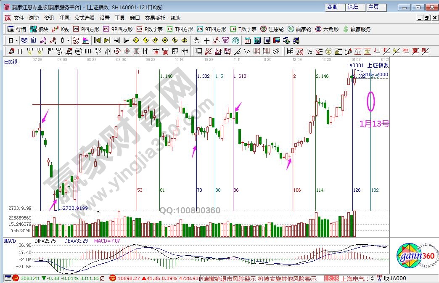Open the 公式选股 menu
439x283 pixels.
point(85,18)
